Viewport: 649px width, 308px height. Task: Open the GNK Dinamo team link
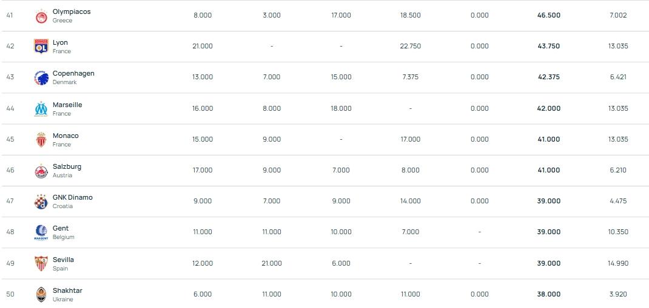73,197
